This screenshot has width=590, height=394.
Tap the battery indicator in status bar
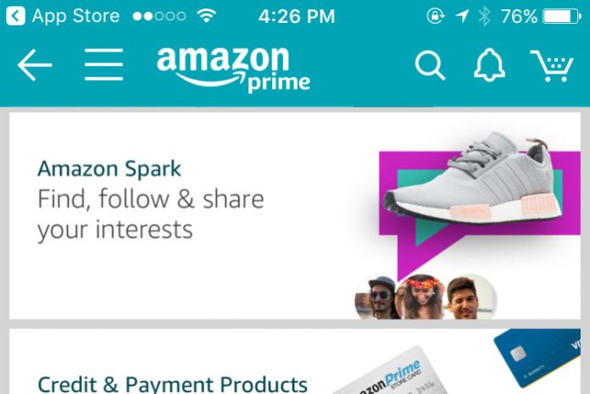[561, 17]
